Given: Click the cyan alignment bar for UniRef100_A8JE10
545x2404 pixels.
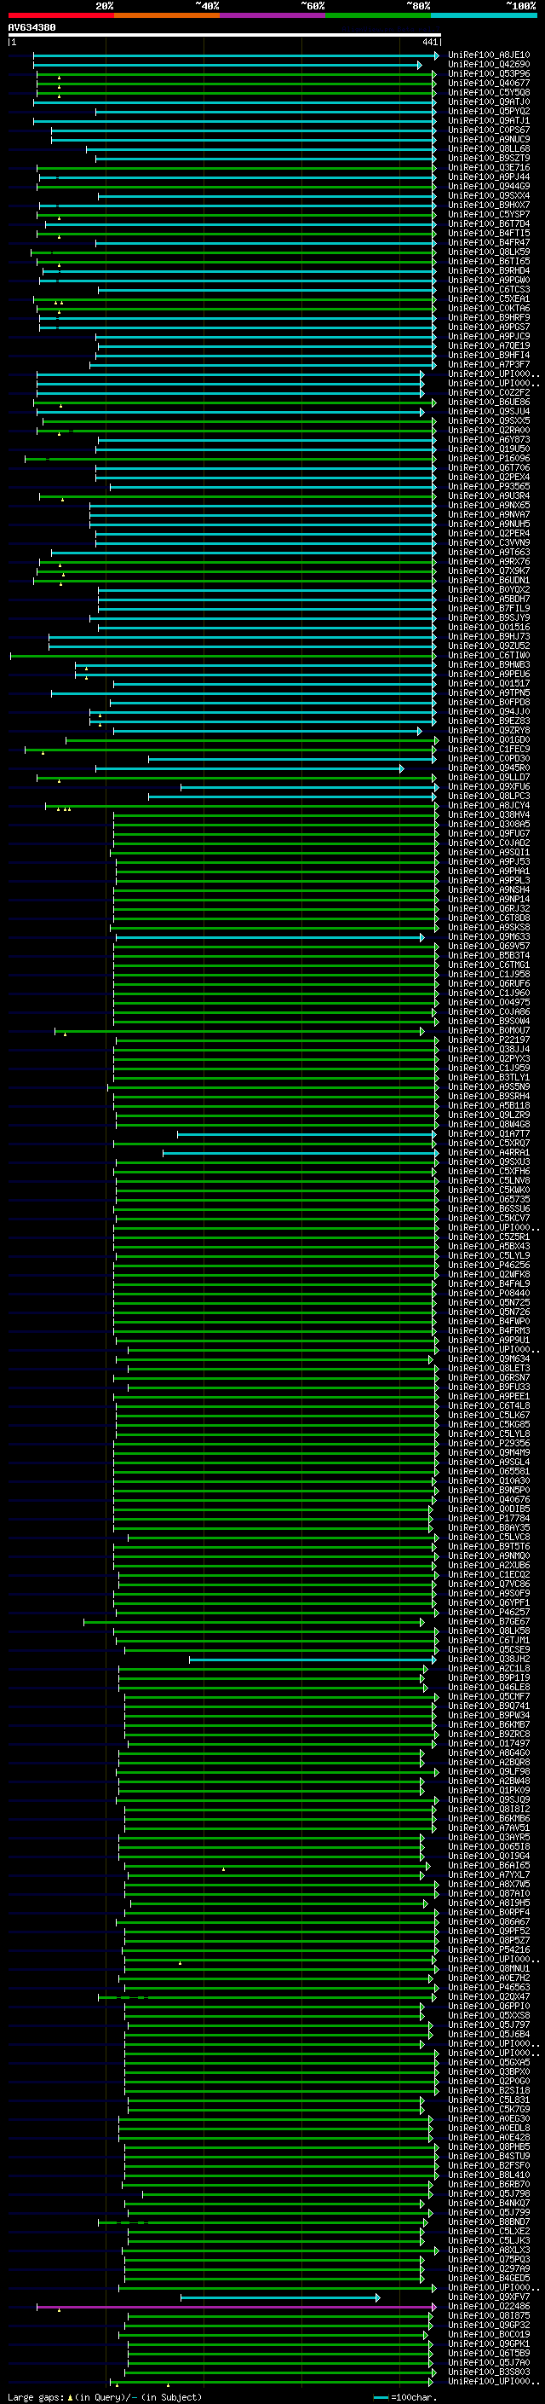Looking at the screenshot, I should click(236, 55).
